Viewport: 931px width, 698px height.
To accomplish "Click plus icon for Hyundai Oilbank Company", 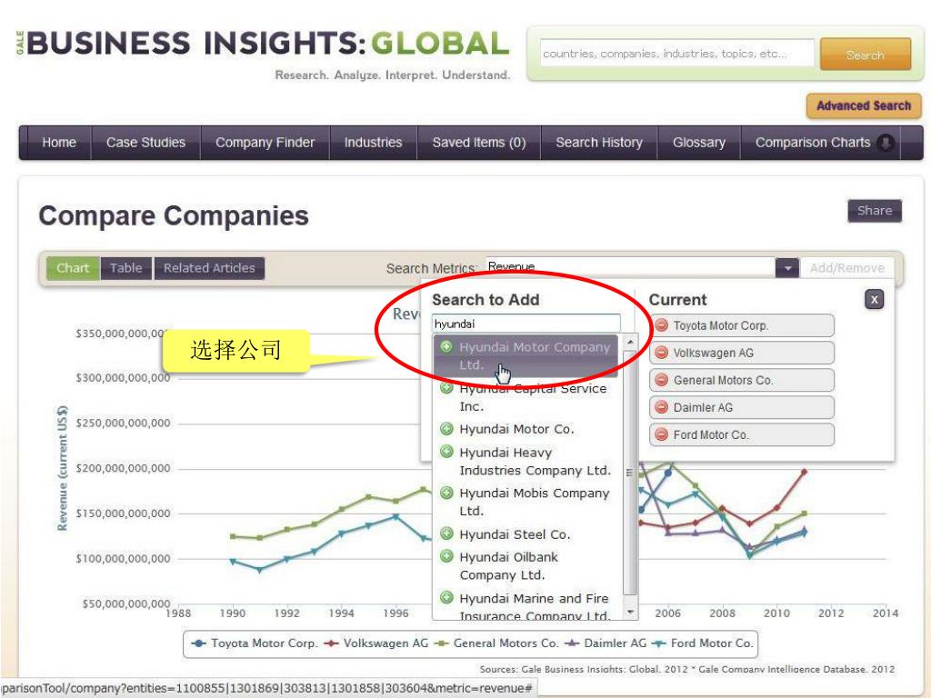I will 446,556.
